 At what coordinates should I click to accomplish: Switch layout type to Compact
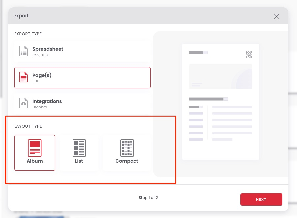pos(127,153)
